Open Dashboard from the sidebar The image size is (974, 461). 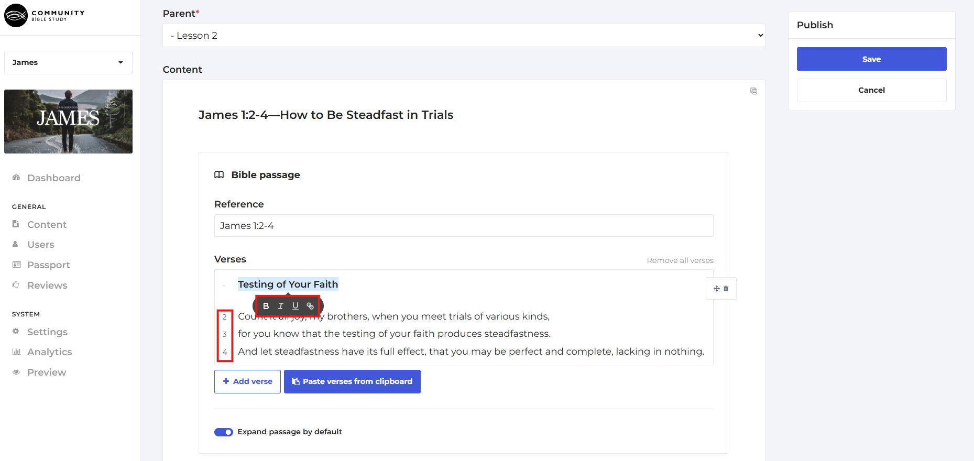53,178
